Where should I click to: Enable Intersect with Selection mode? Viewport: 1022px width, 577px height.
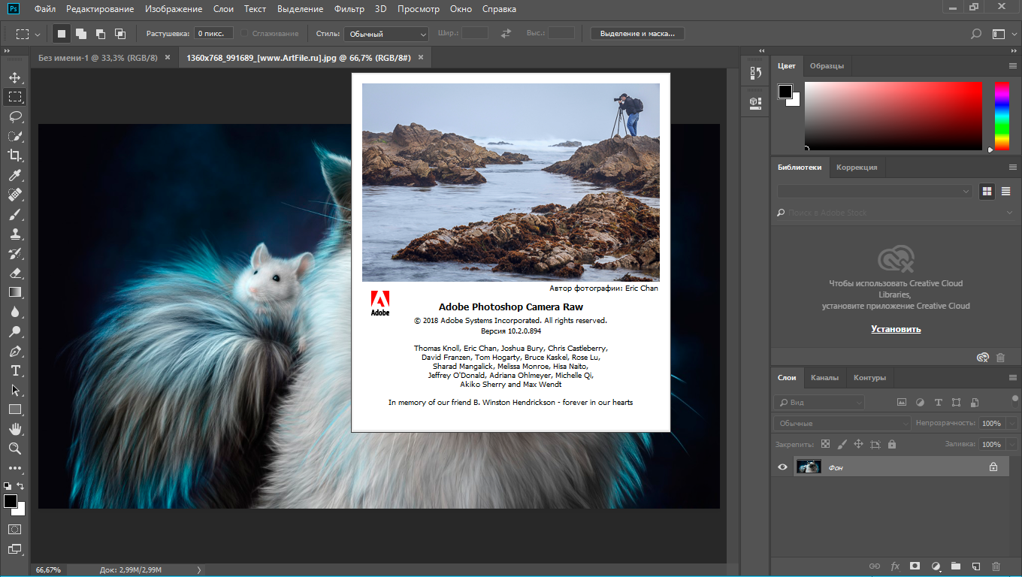(x=120, y=34)
